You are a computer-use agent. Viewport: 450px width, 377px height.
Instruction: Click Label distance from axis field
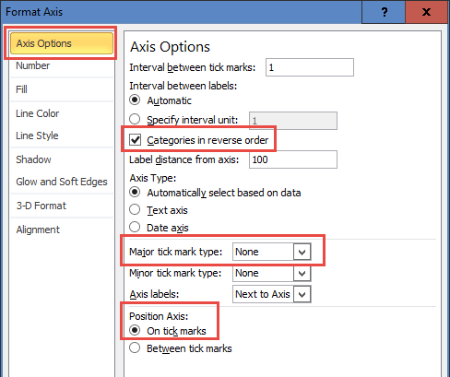pyautogui.click(x=293, y=159)
